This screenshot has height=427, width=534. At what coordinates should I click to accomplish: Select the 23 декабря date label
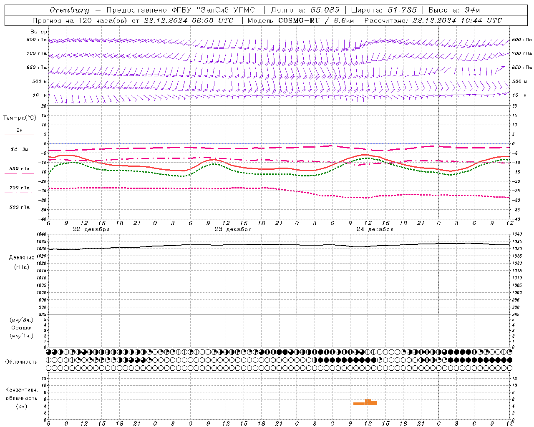click(233, 229)
